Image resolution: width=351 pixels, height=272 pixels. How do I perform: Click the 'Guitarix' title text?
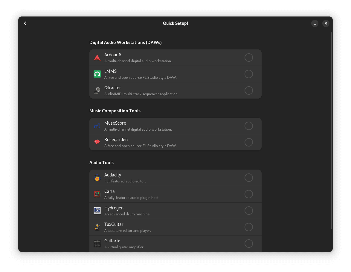112,241
